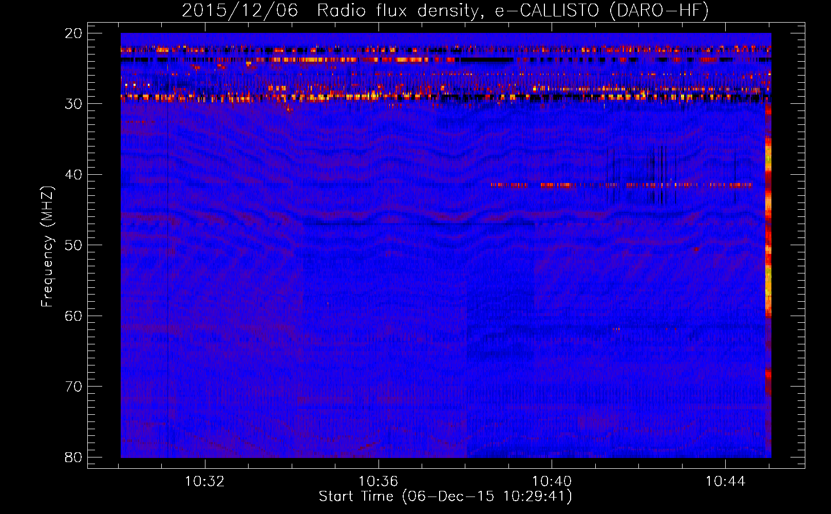Click the time tick label '10:44'

(725, 482)
